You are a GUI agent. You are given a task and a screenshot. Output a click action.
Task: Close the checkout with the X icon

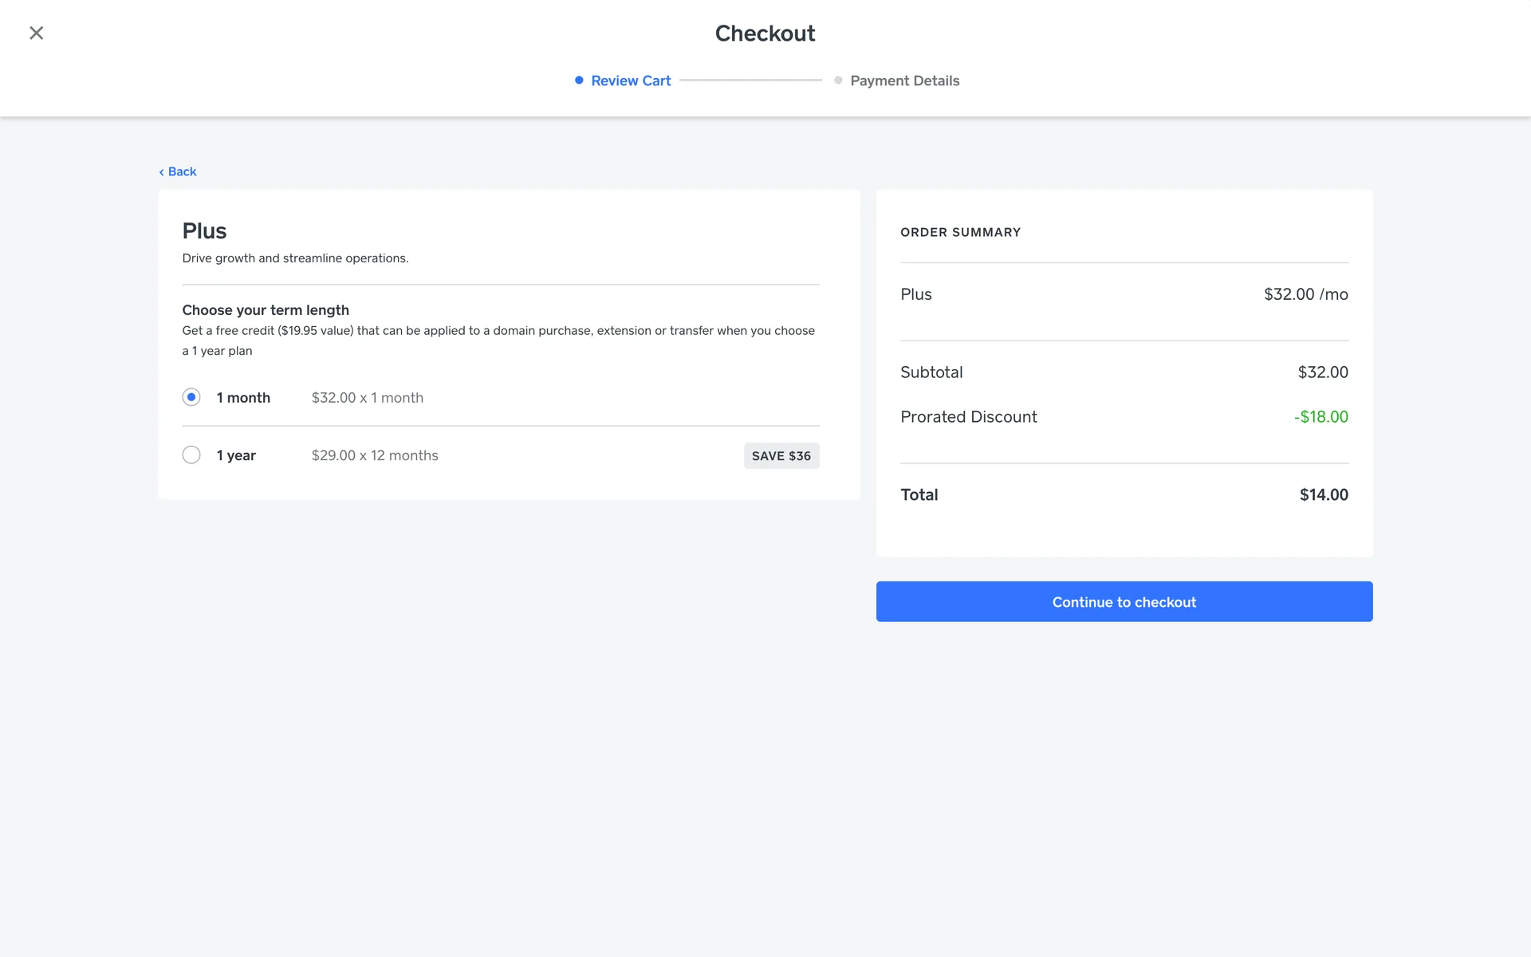36,33
